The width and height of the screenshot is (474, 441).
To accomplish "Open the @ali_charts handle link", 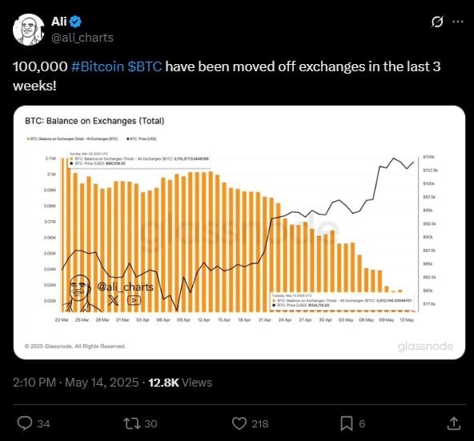I will (x=82, y=38).
